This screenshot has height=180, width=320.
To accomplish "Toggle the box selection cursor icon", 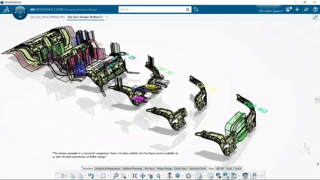I will coord(226,176).
